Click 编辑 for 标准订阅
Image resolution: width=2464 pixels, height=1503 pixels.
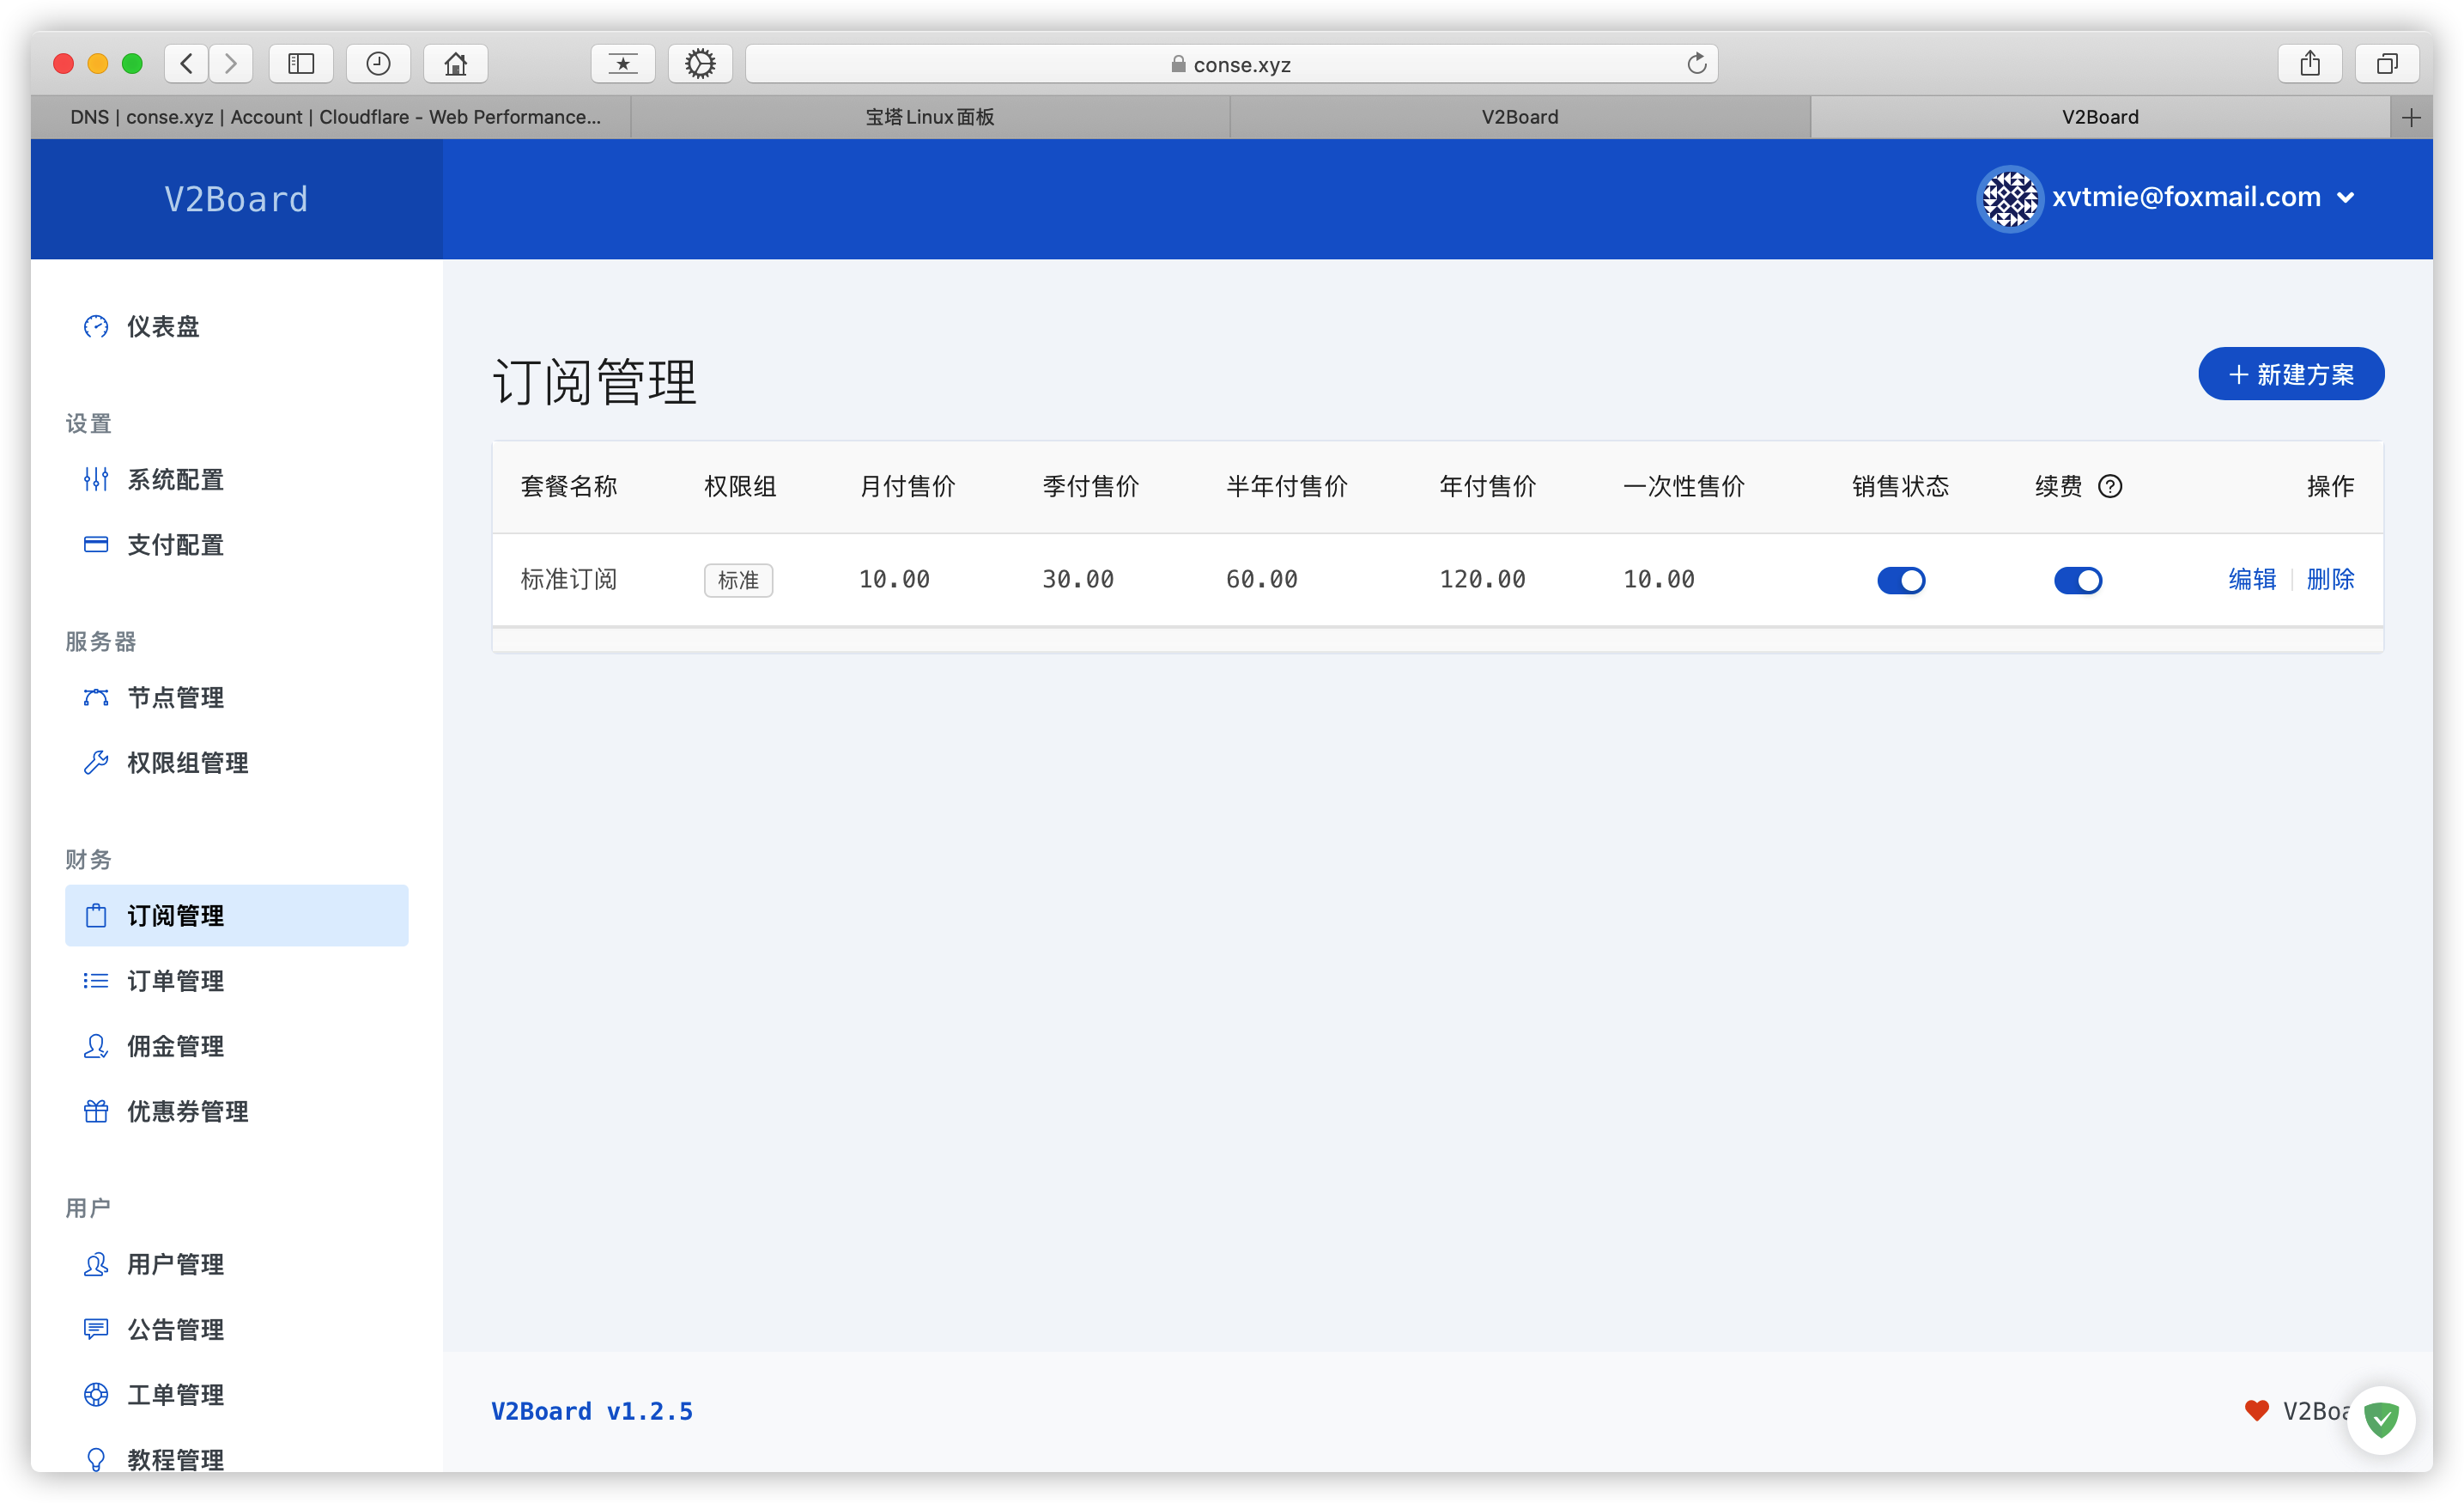pos(2252,580)
